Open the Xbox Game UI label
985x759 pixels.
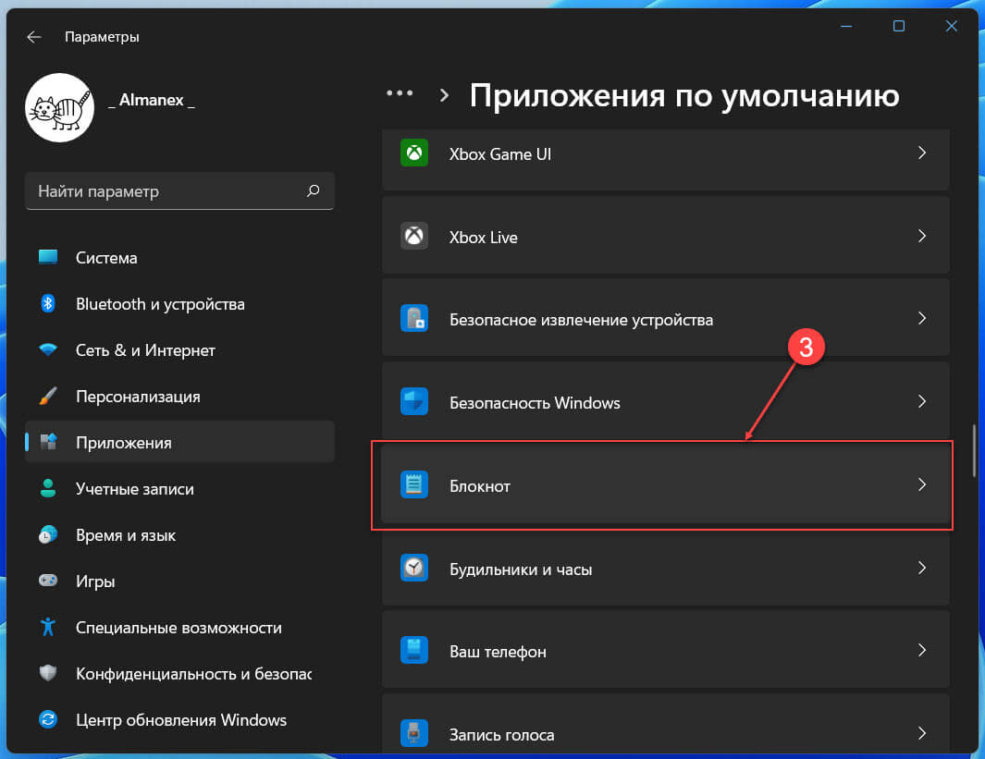click(x=500, y=154)
